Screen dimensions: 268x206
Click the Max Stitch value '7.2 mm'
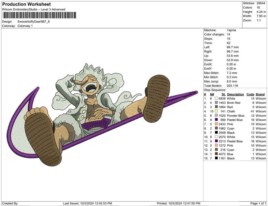click(x=232, y=73)
